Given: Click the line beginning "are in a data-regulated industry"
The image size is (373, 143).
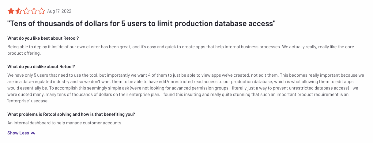Looking at the screenshot, I should click(x=186, y=82).
